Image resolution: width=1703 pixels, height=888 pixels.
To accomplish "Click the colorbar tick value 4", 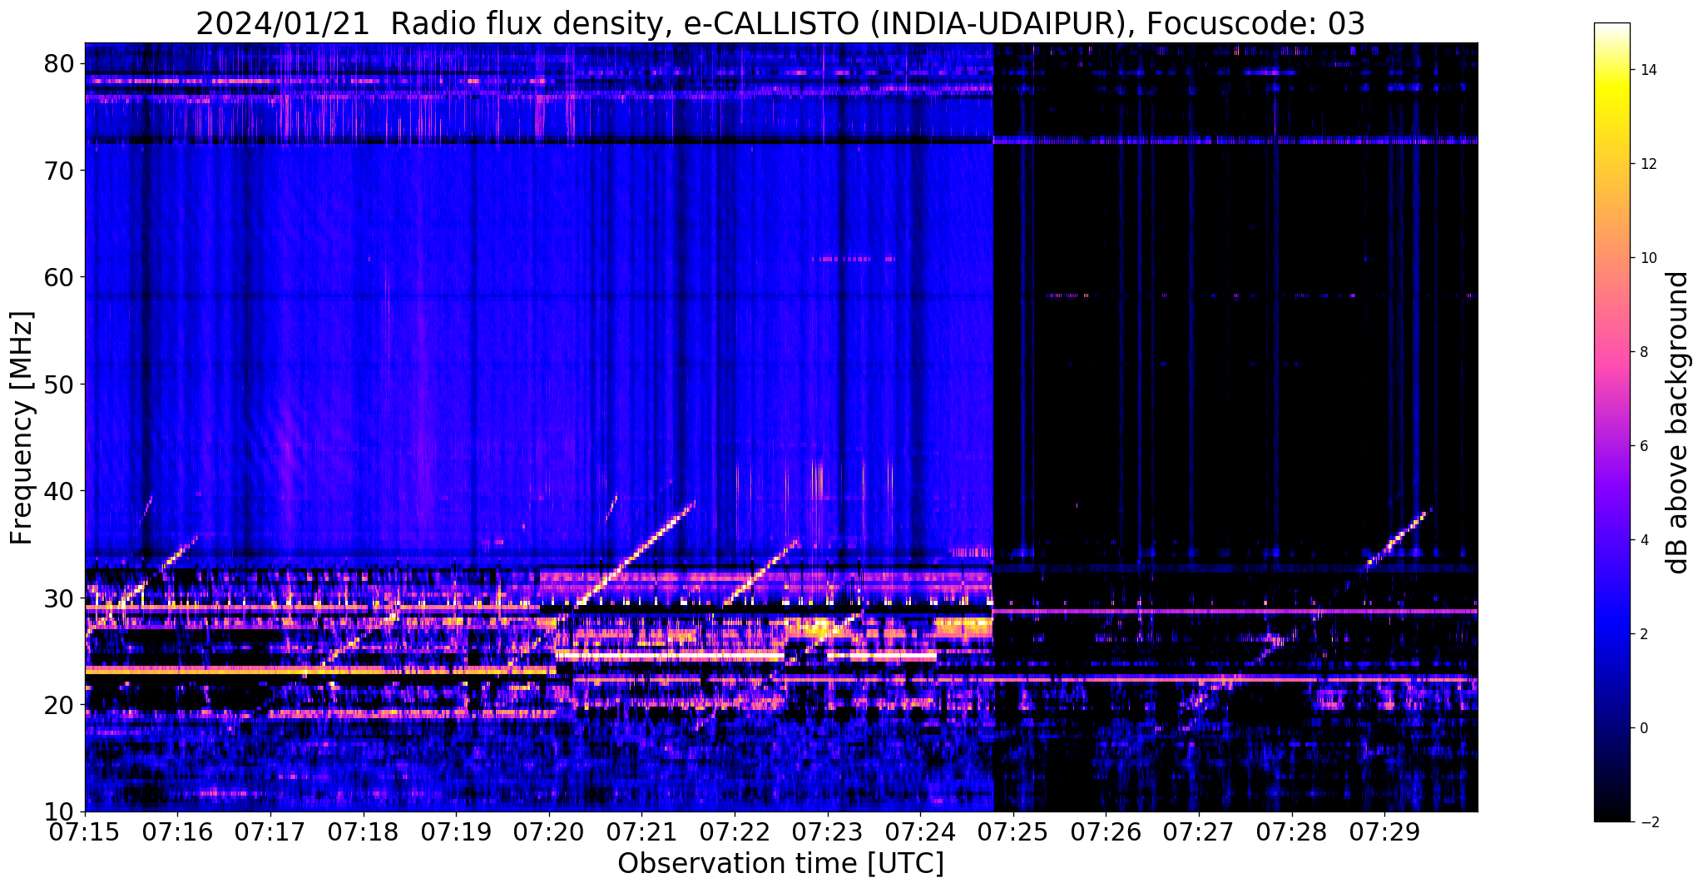I will 1643,540.
